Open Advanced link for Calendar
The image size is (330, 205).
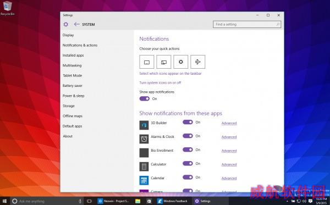tap(229, 178)
